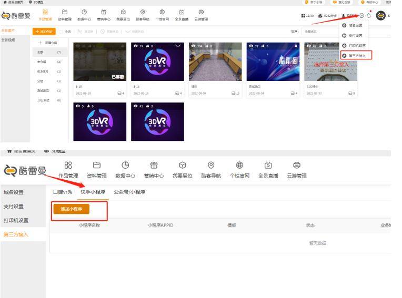Screen dimensions: 402x298
Task: Click 酷雷曼 logo in the upper screenshot
Action: [16, 16]
